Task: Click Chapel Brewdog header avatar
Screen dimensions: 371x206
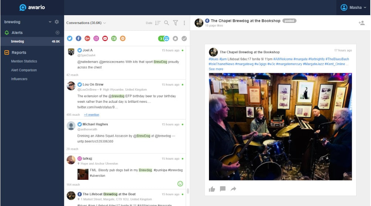Action: click(199, 23)
